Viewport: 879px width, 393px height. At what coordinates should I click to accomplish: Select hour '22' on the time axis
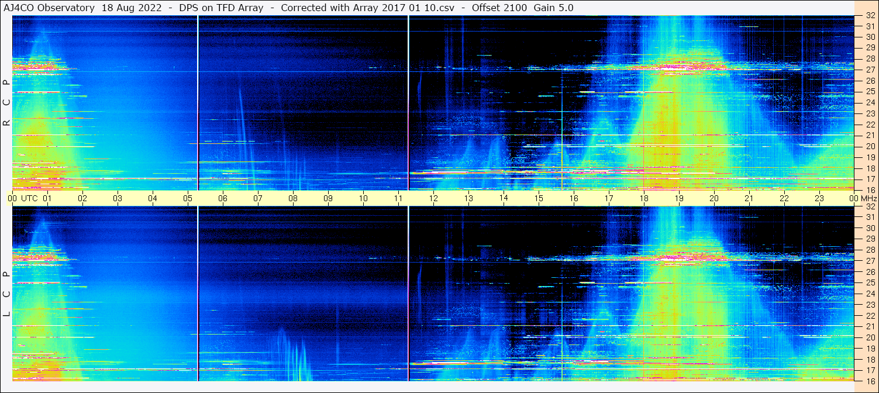(784, 198)
